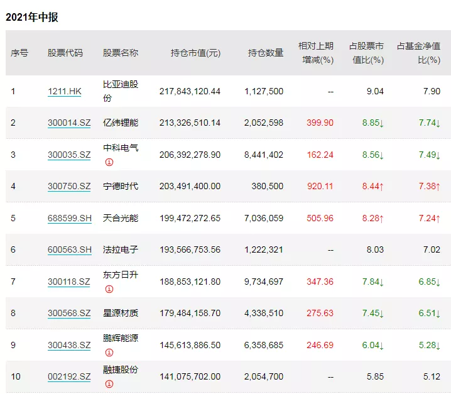Open the 300118.SZ stock link
Viewport: 451px width, 394px height.
pyautogui.click(x=69, y=282)
